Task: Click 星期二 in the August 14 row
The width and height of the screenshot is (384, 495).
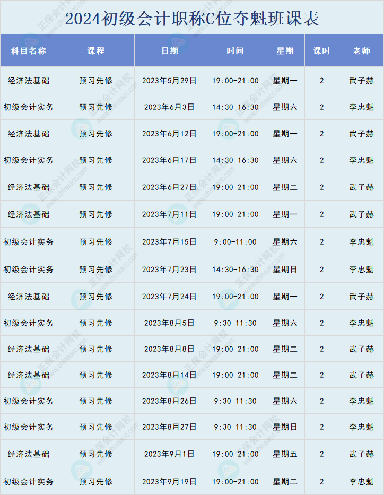Action: [285, 375]
